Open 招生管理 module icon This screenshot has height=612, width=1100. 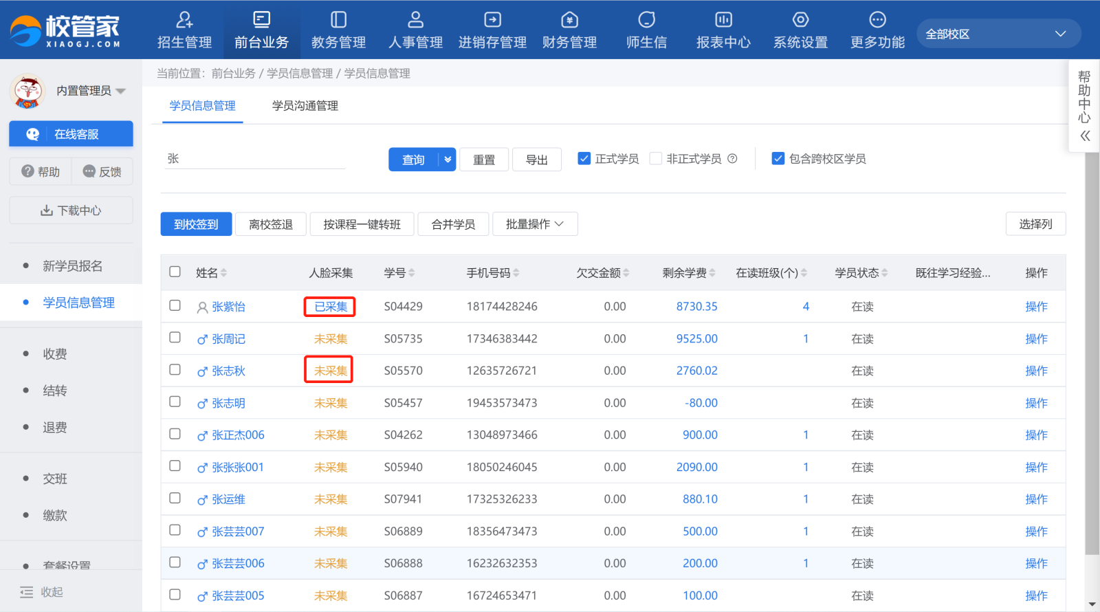pyautogui.click(x=184, y=19)
